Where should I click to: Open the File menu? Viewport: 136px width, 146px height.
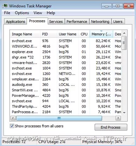click(7, 13)
